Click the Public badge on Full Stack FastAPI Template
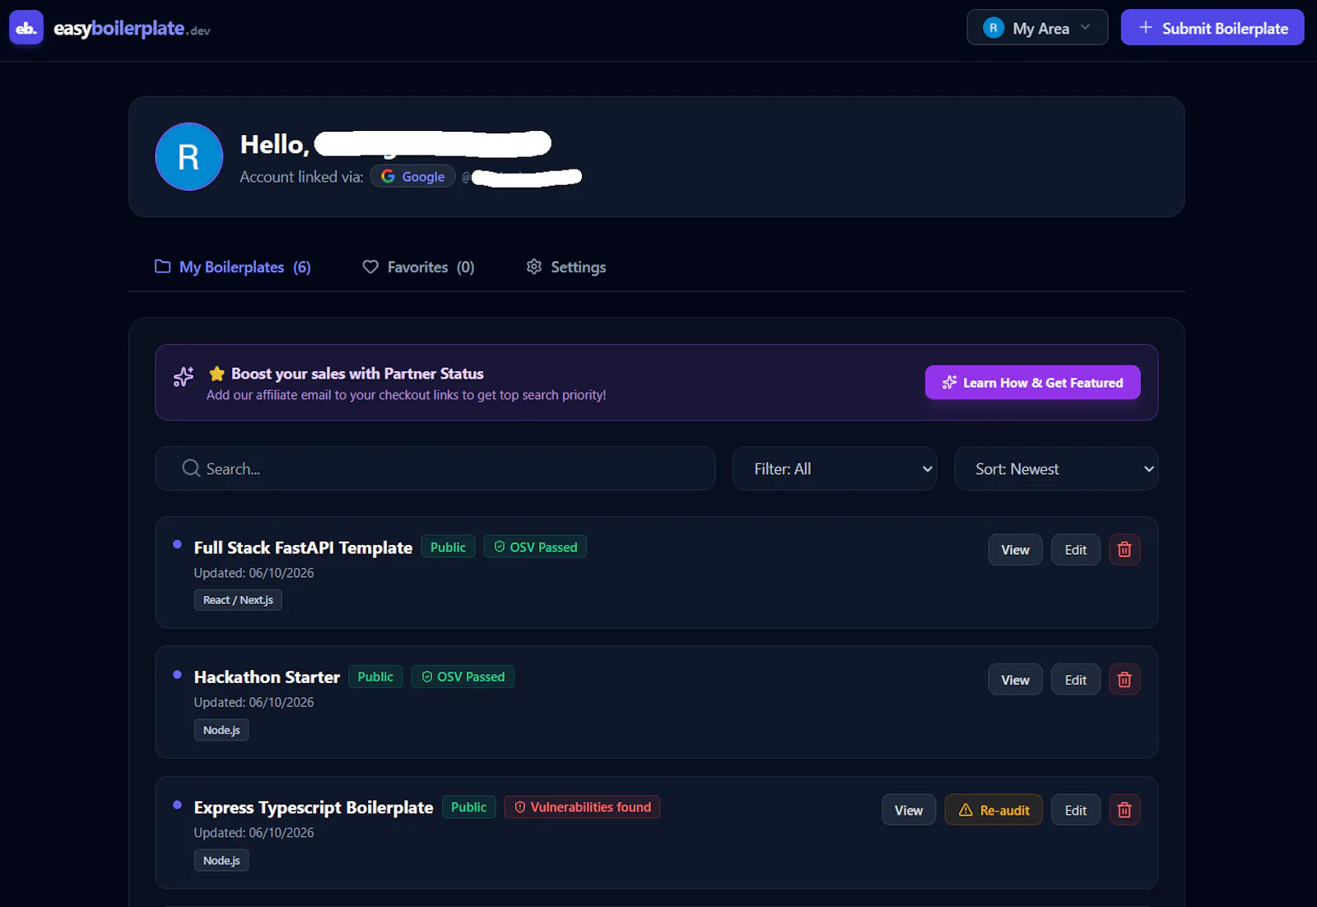This screenshot has height=907, width=1317. 448,547
